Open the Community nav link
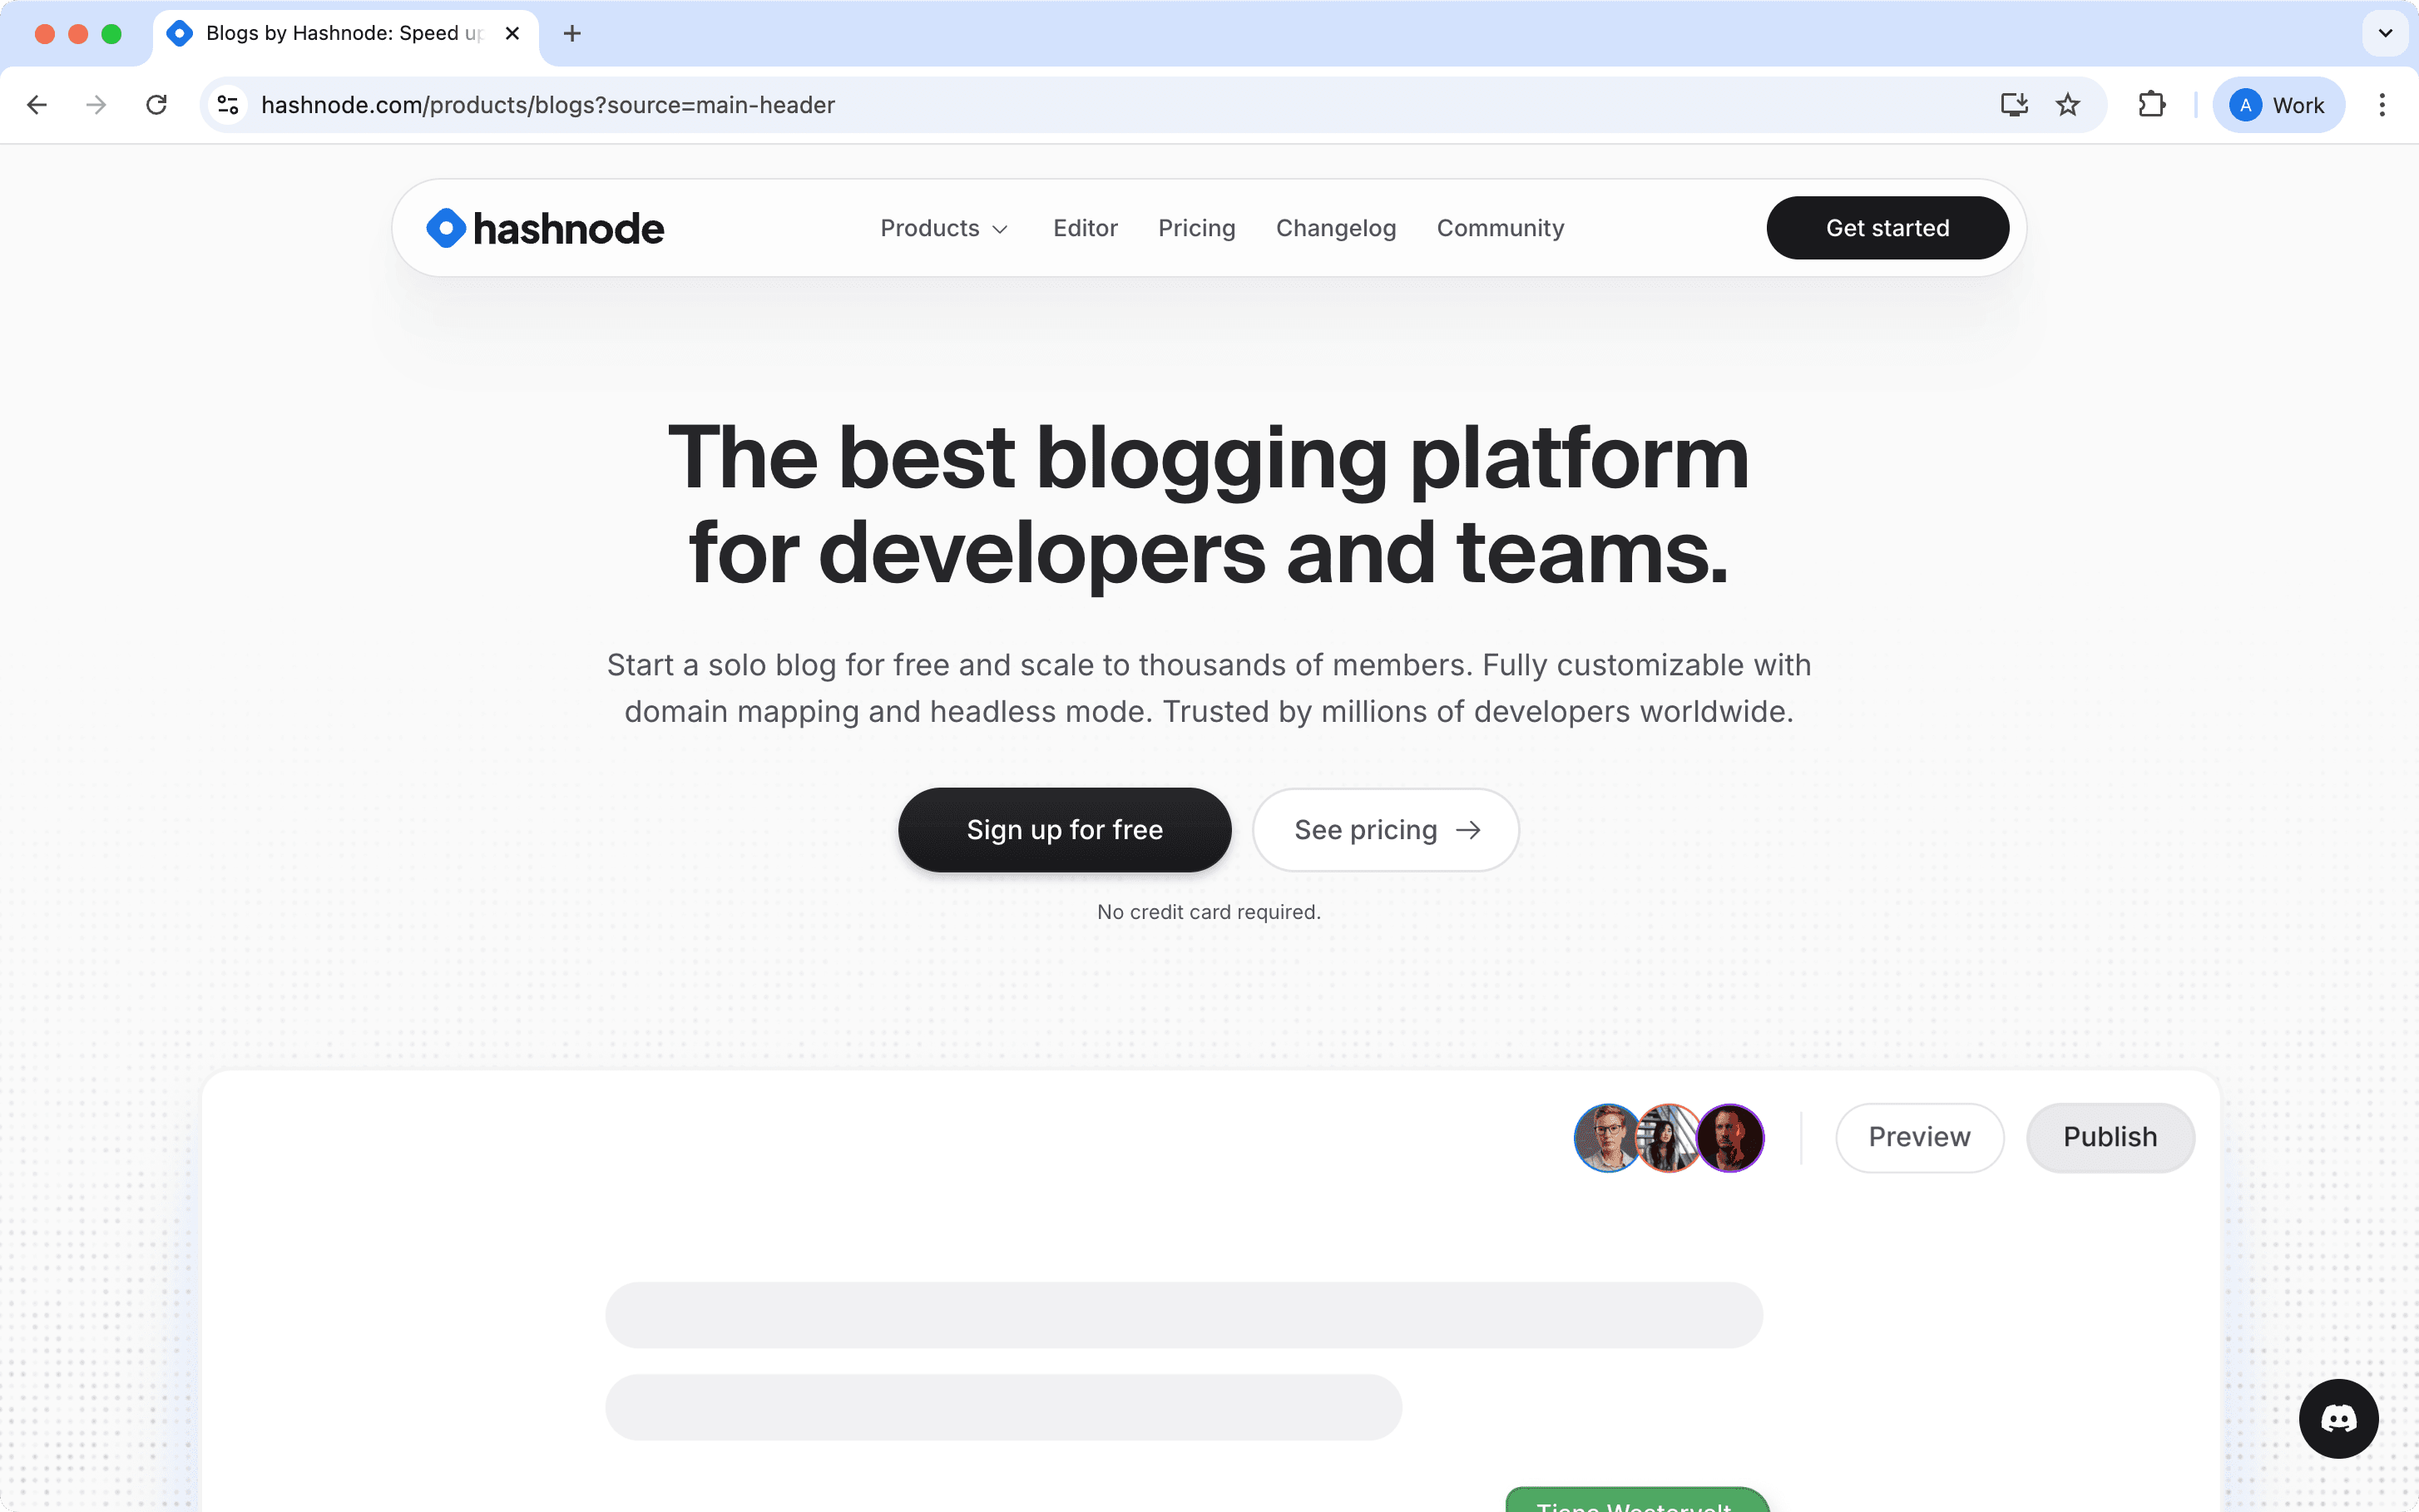 click(x=1500, y=228)
